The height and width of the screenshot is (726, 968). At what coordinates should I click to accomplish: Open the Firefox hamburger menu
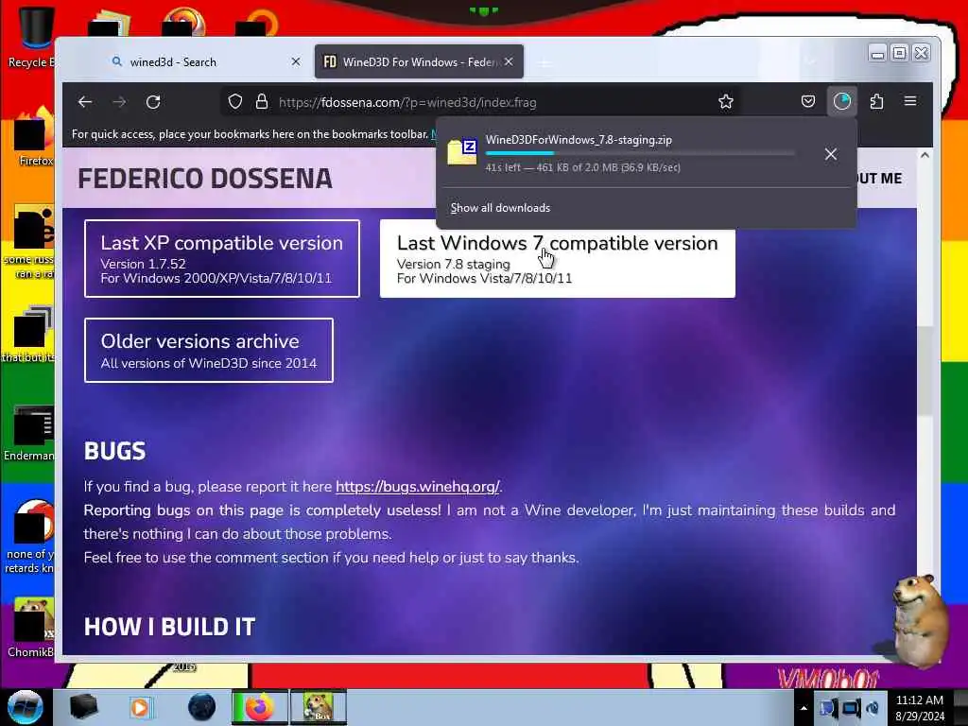click(910, 101)
